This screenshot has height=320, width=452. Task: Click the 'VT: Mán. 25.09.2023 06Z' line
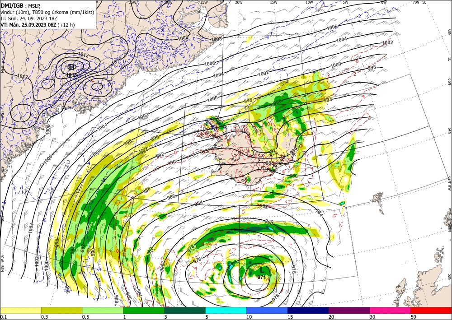38,25
